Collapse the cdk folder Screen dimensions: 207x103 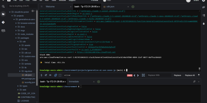click(x=18, y=41)
